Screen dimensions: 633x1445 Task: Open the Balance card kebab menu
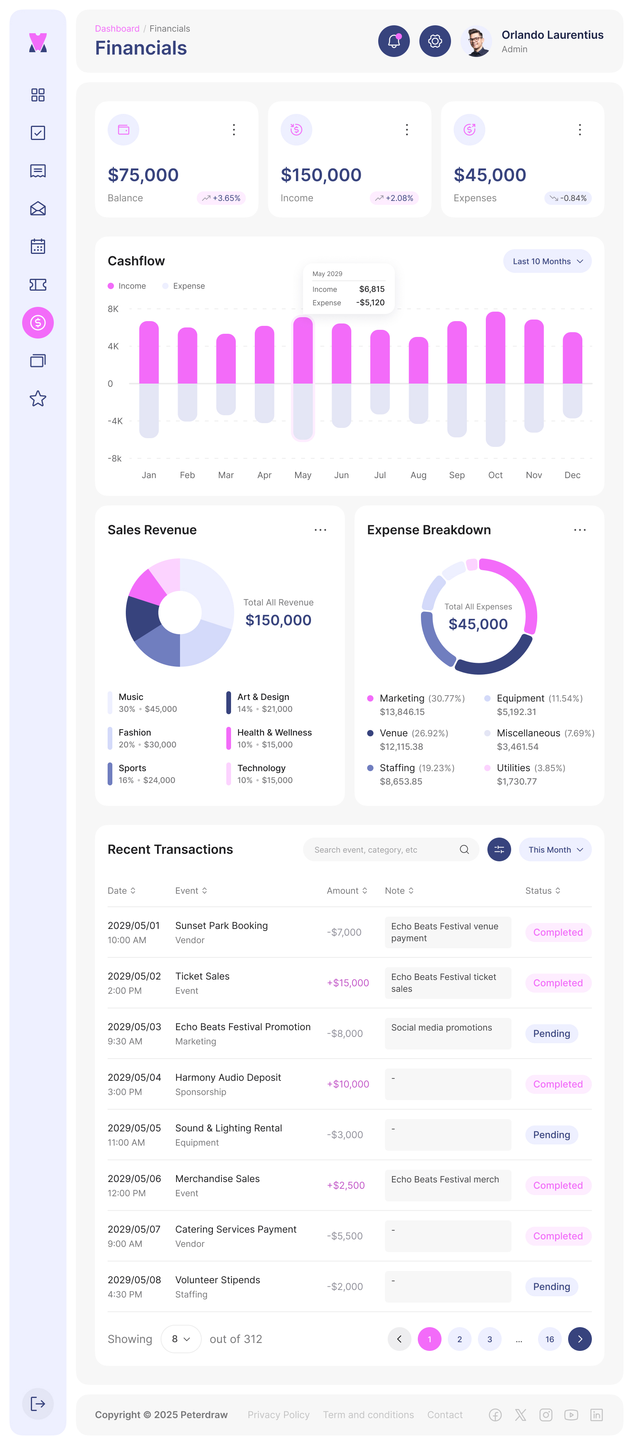pyautogui.click(x=234, y=130)
